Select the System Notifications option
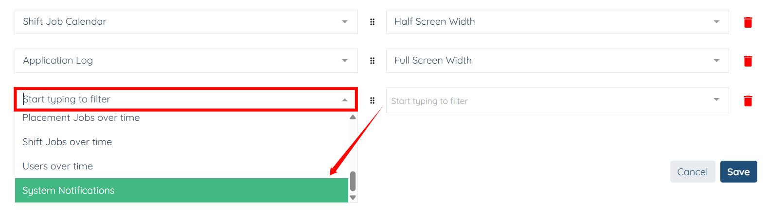The height and width of the screenshot is (217, 768). point(69,191)
